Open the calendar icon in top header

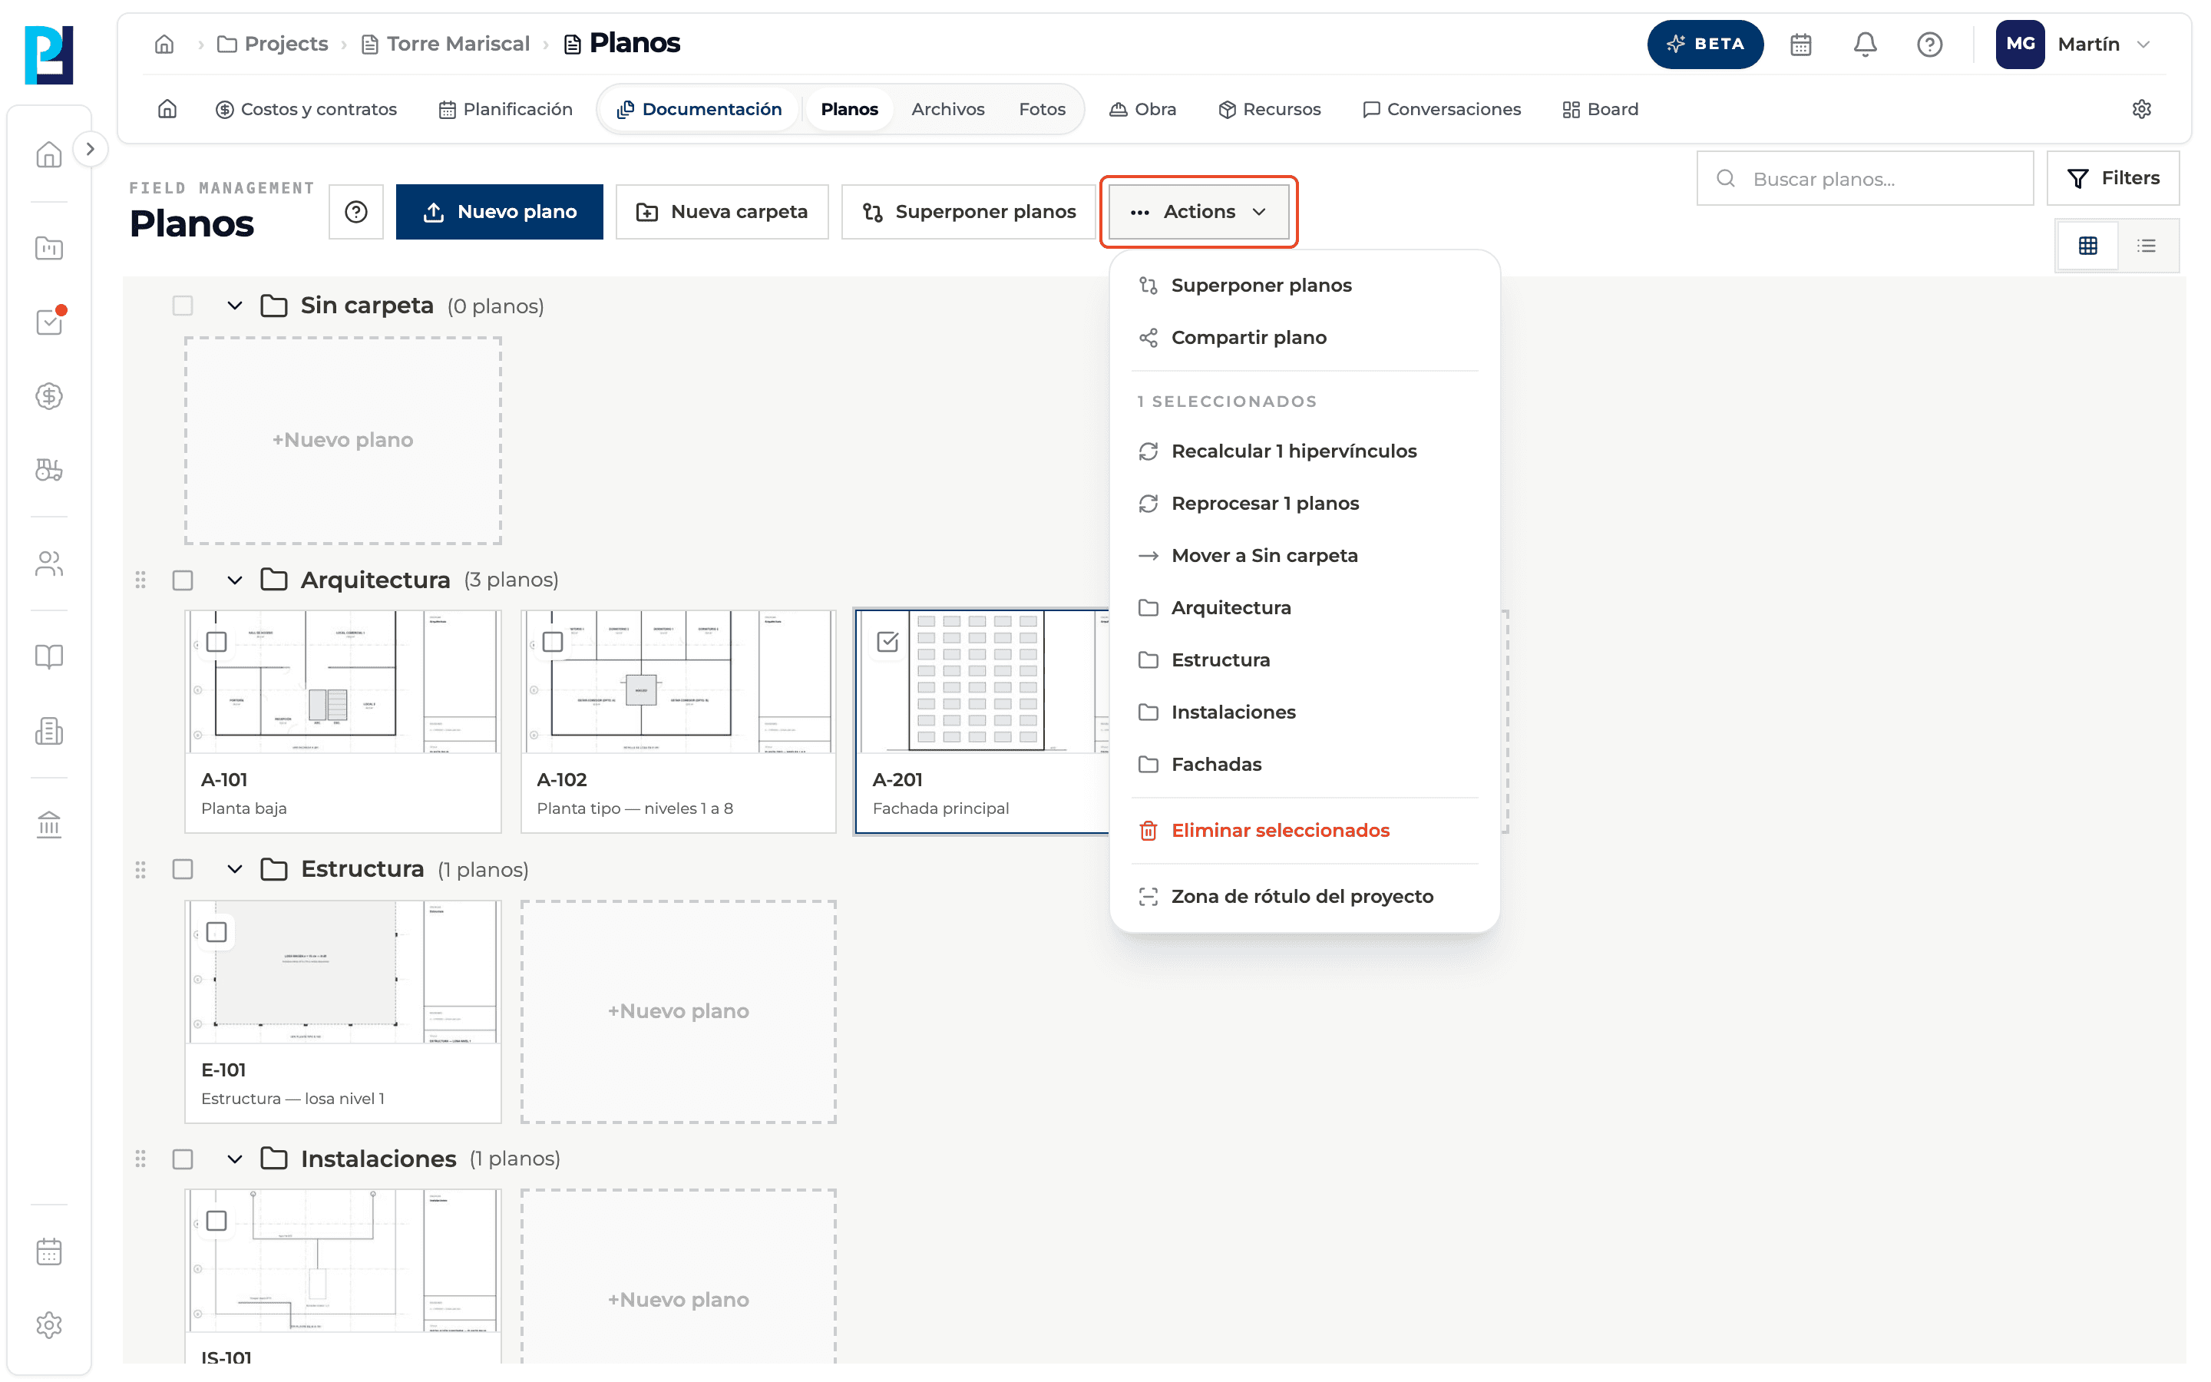(x=1800, y=44)
